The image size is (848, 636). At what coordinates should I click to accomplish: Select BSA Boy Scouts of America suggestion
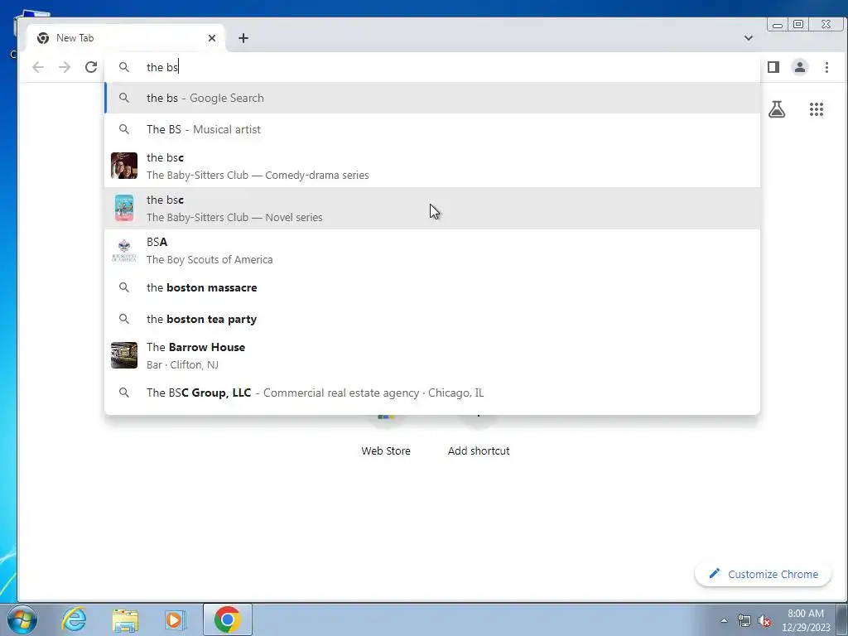point(432,250)
